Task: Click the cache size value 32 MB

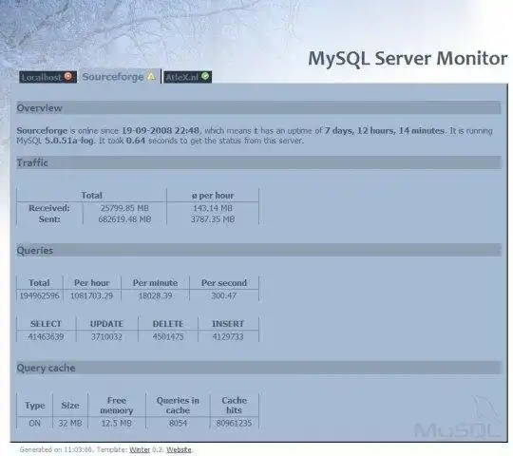Action: [x=70, y=424]
